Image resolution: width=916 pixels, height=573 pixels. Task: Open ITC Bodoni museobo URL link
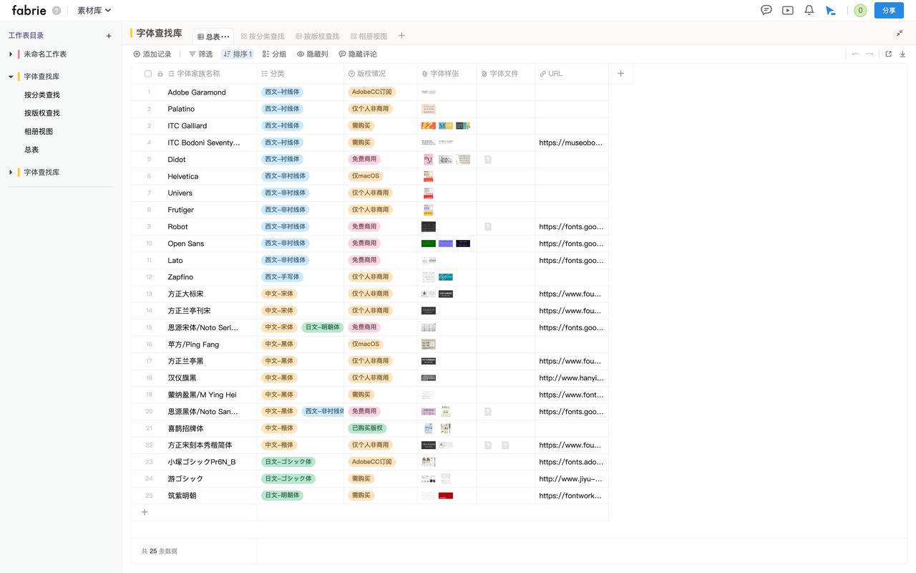click(x=571, y=143)
